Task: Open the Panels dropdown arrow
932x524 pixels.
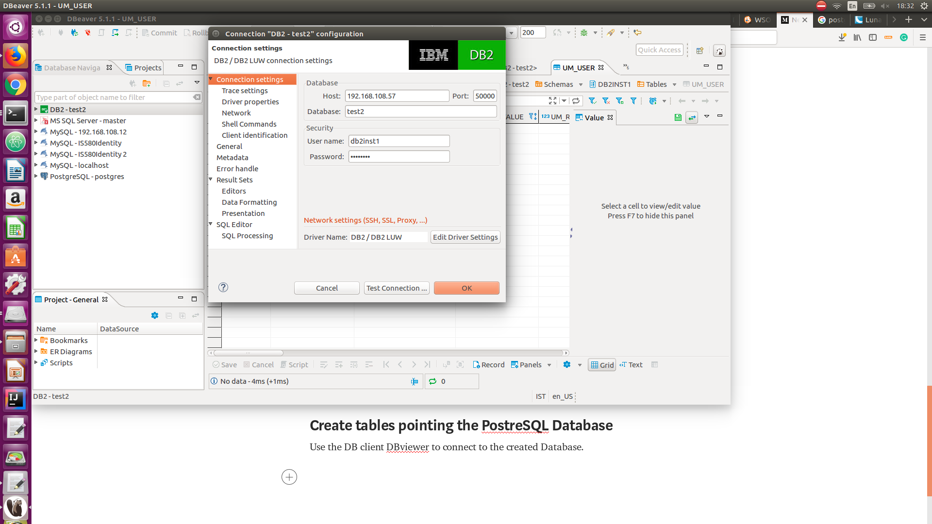Action: (x=549, y=365)
